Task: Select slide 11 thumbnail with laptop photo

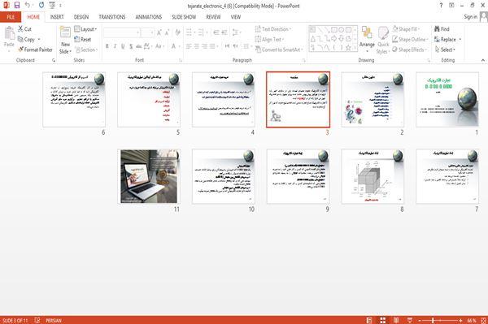Action: point(149,176)
